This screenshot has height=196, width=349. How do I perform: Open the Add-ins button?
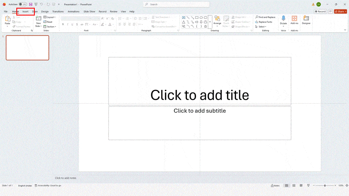294,20
